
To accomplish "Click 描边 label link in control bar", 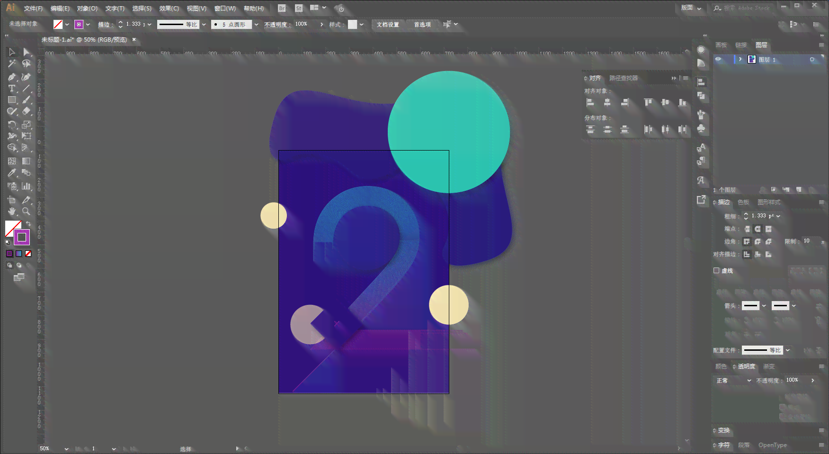I will click(104, 25).
